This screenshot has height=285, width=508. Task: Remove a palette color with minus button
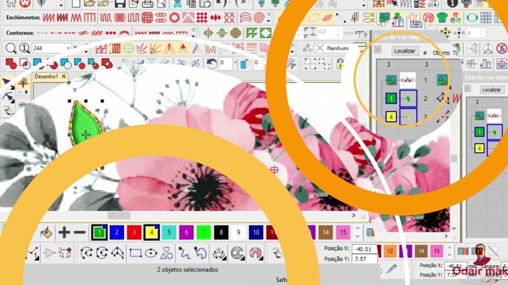[x=80, y=232]
